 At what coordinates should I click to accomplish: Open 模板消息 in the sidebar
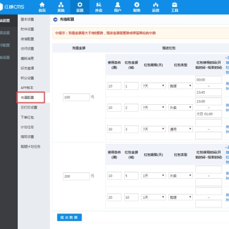[x=27, y=58]
